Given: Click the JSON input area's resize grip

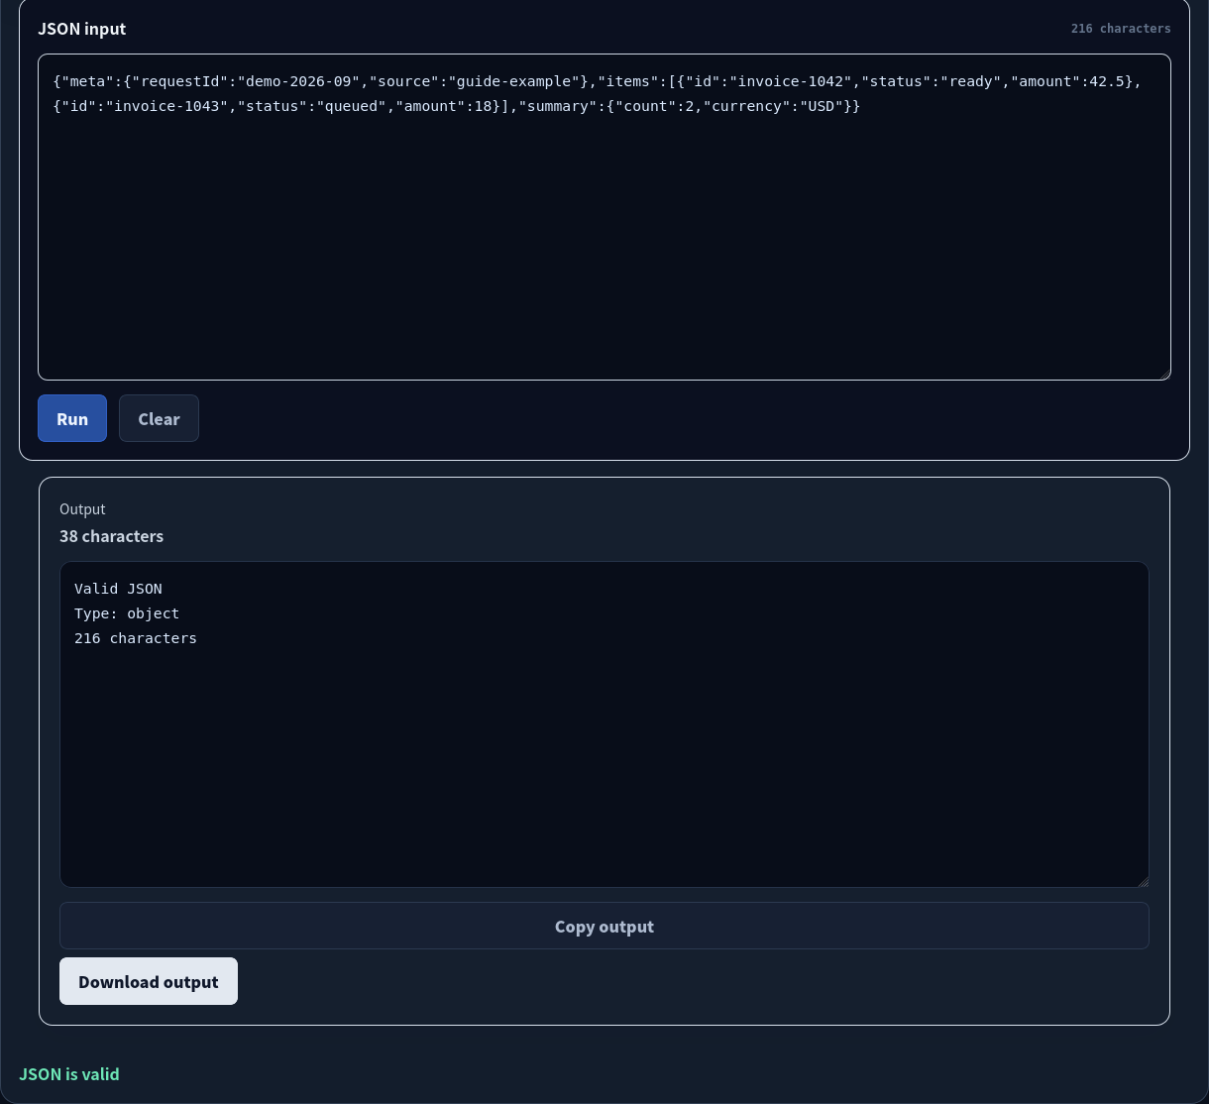Looking at the screenshot, I should point(1163,373).
